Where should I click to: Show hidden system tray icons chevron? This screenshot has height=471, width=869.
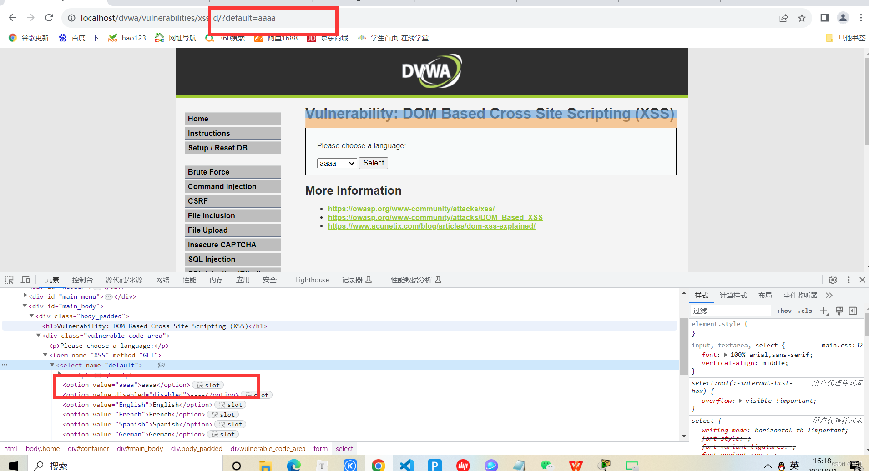[x=768, y=466]
